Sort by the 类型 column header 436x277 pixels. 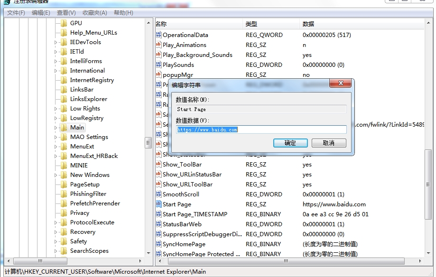(x=271, y=24)
